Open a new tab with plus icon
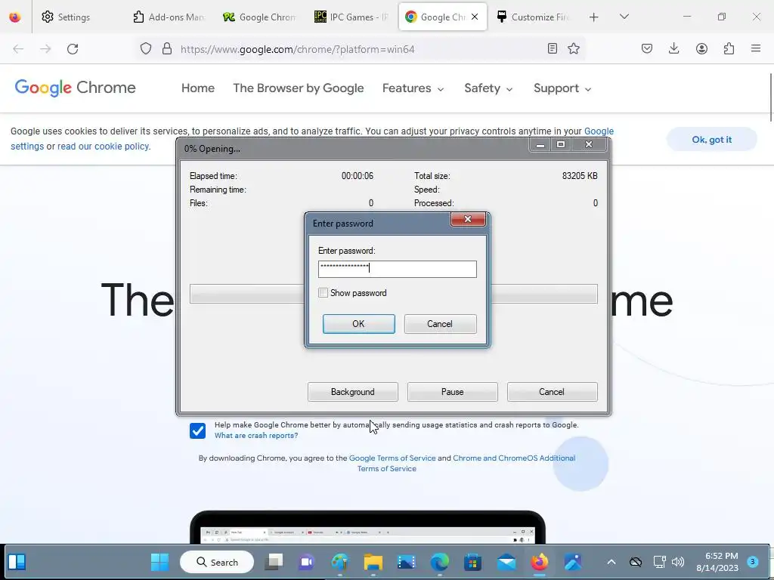Screen dimensions: 774x580 point(594,17)
